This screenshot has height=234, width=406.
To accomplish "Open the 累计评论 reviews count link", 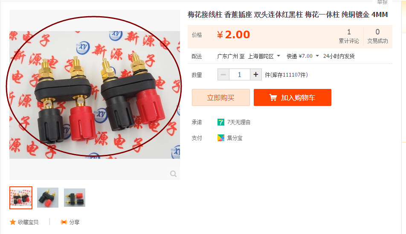I will [x=349, y=36].
